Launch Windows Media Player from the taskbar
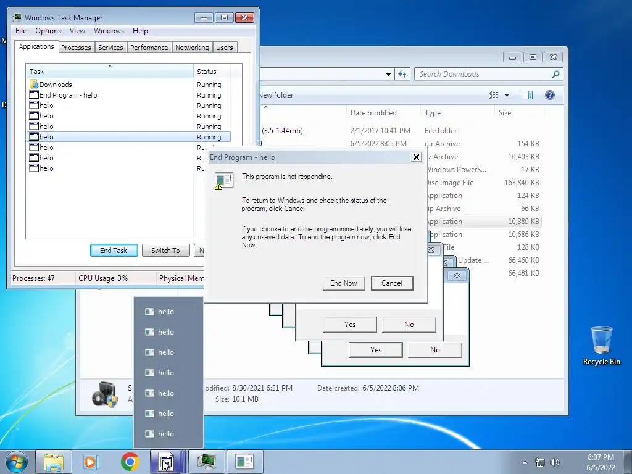The width and height of the screenshot is (632, 474). click(x=91, y=462)
